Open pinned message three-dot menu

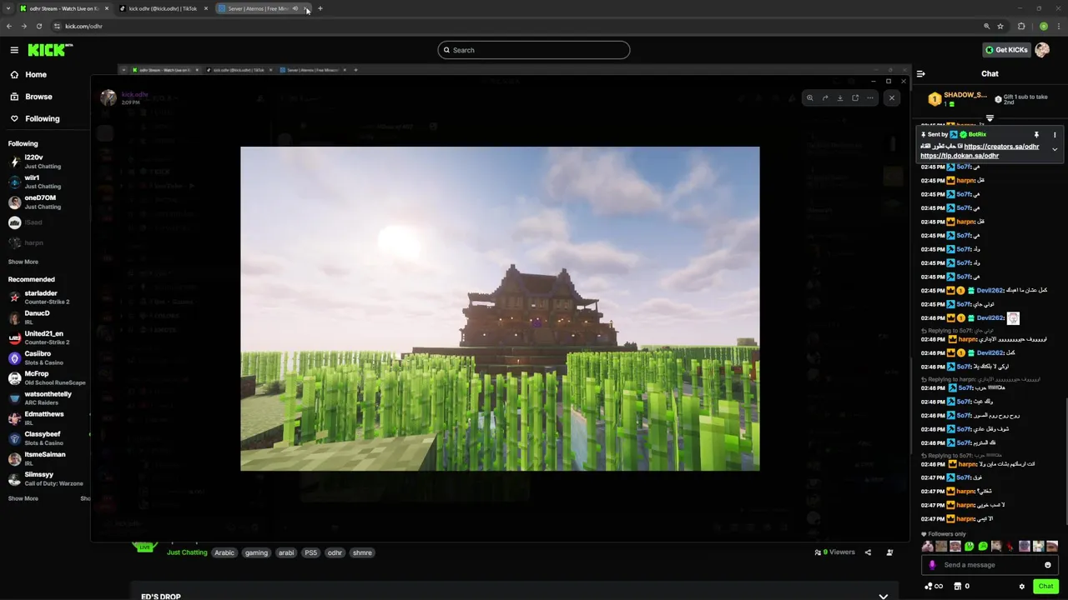coord(1054,134)
